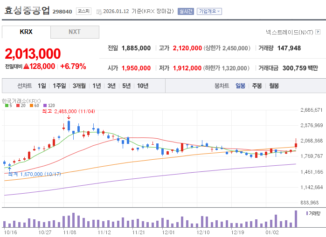Click the 고가 value 2,120,000

coord(187,48)
